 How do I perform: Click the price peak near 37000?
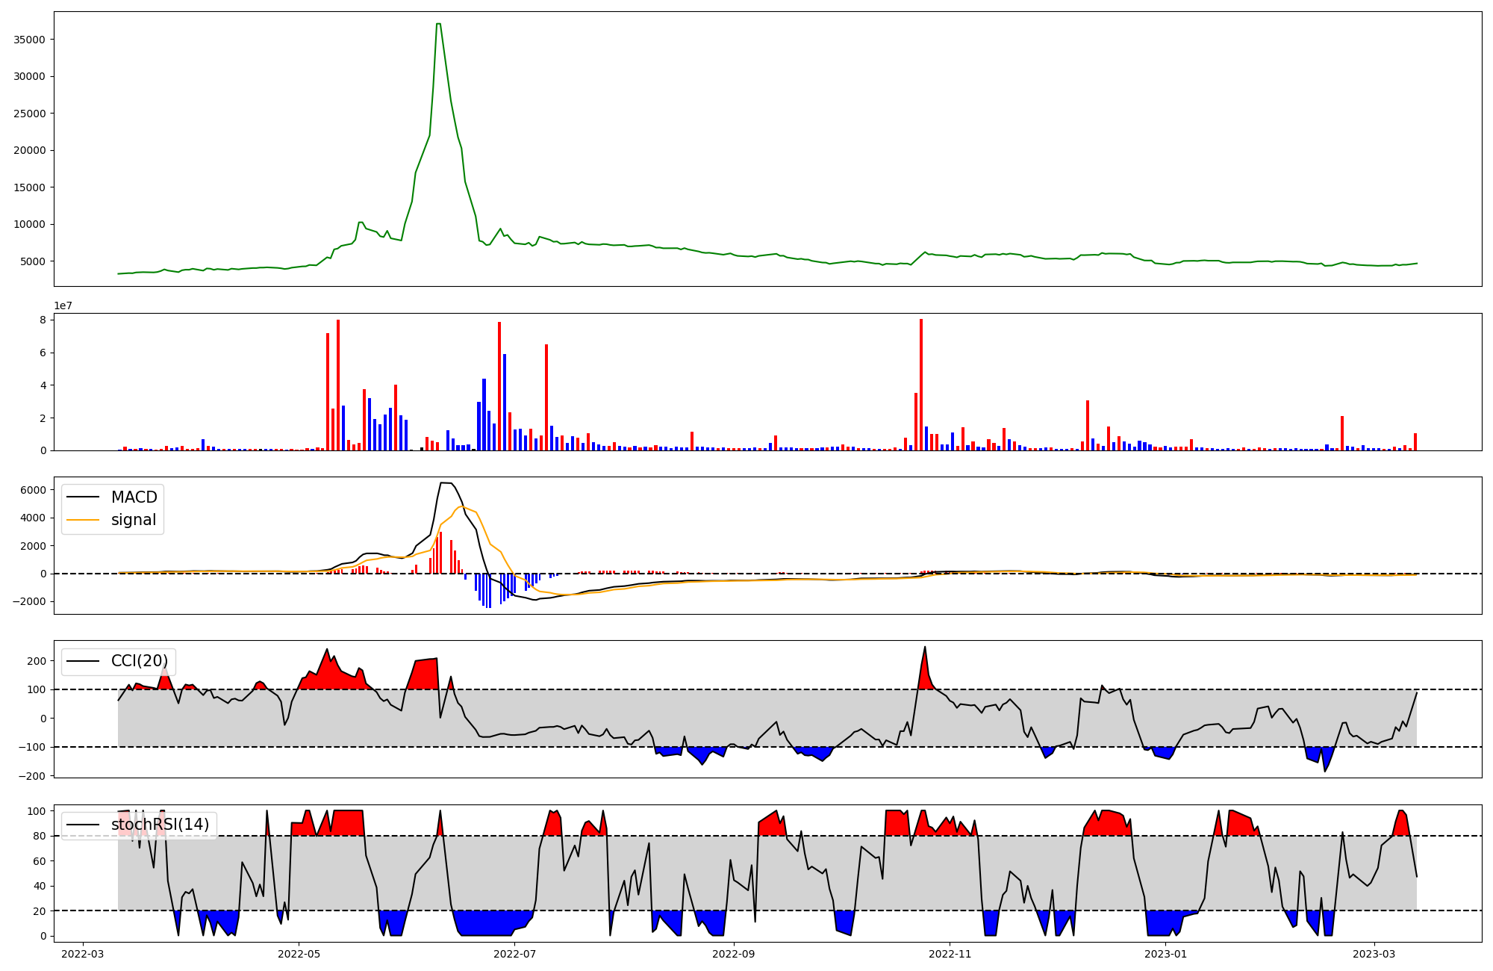[x=439, y=25]
